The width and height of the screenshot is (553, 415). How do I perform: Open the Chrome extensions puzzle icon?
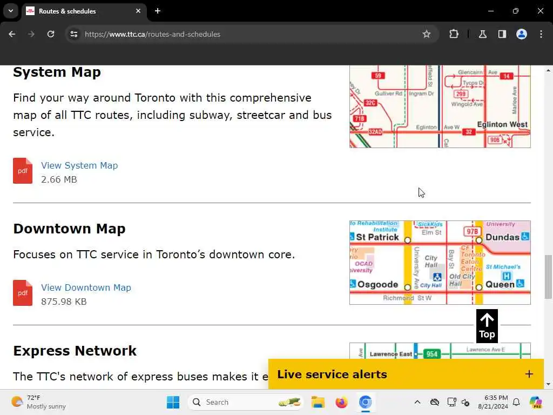coord(454,34)
